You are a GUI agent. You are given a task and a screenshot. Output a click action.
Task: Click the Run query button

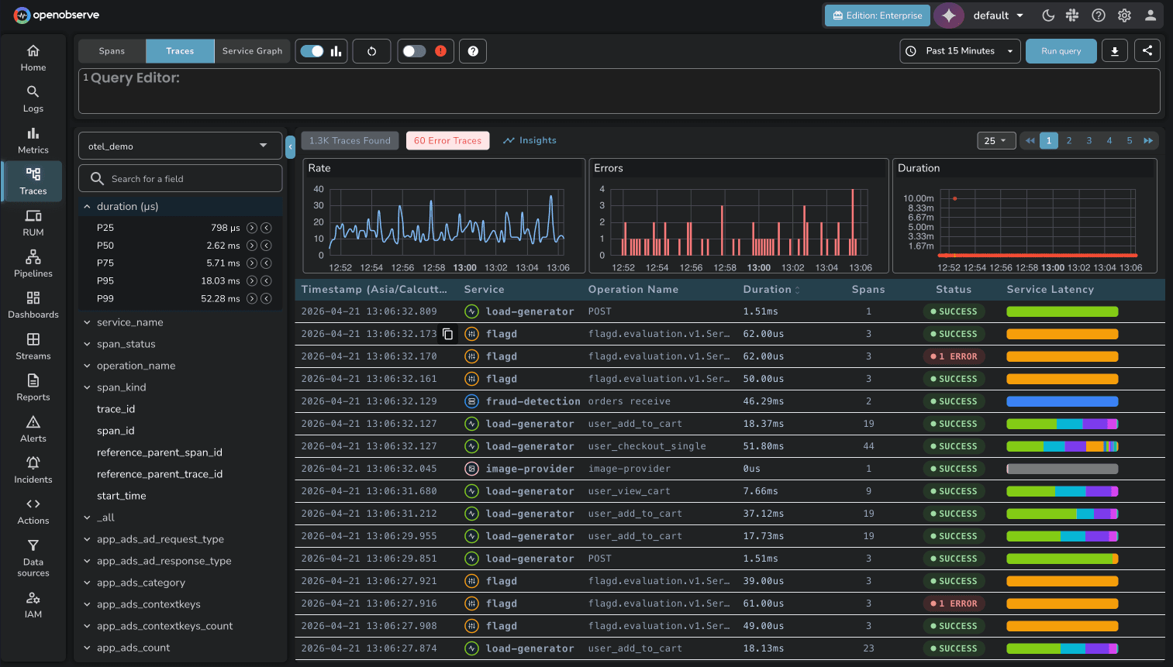click(1061, 51)
